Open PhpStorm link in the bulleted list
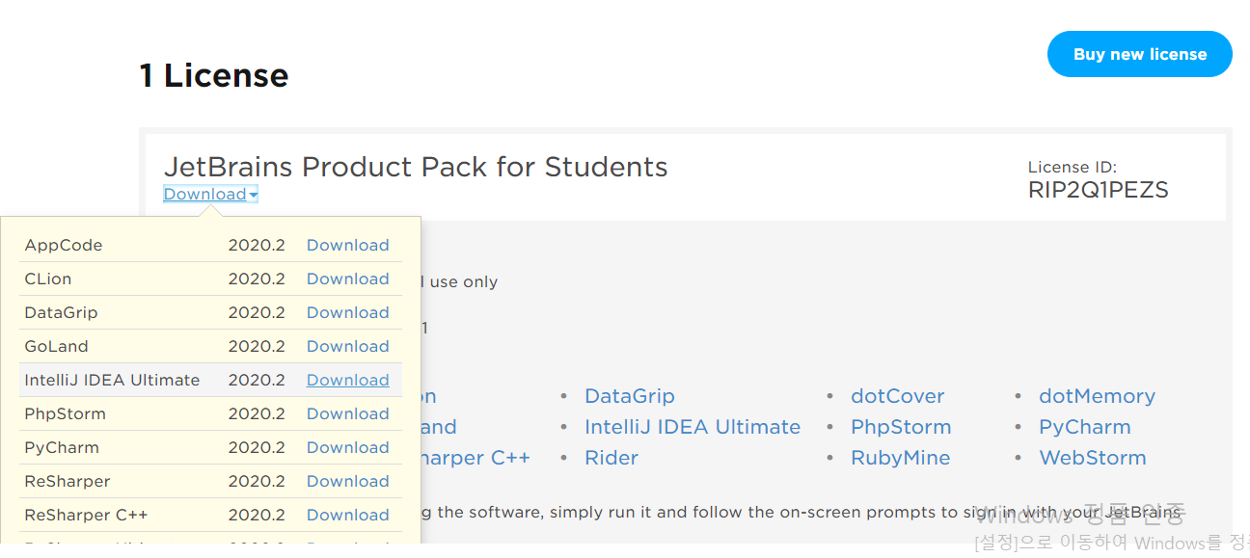The width and height of the screenshot is (1250, 558). pos(900,427)
